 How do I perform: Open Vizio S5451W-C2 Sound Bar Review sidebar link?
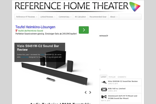(x=123, y=81)
